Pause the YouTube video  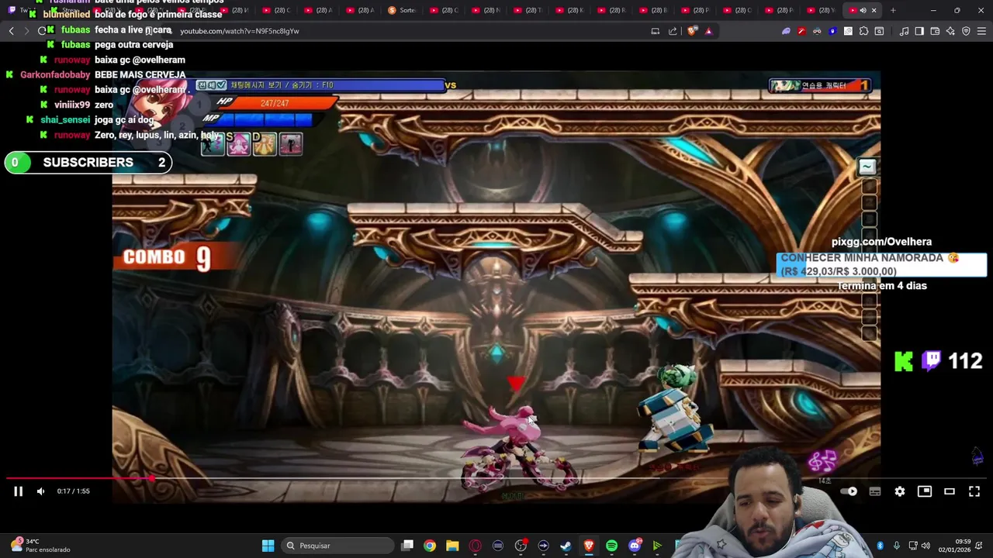point(18,491)
